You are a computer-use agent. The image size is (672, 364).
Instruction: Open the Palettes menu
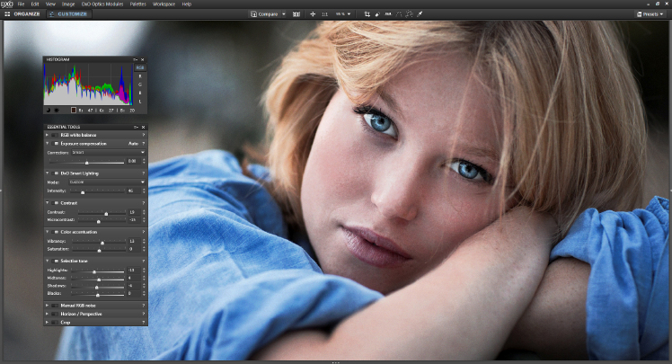pos(138,4)
